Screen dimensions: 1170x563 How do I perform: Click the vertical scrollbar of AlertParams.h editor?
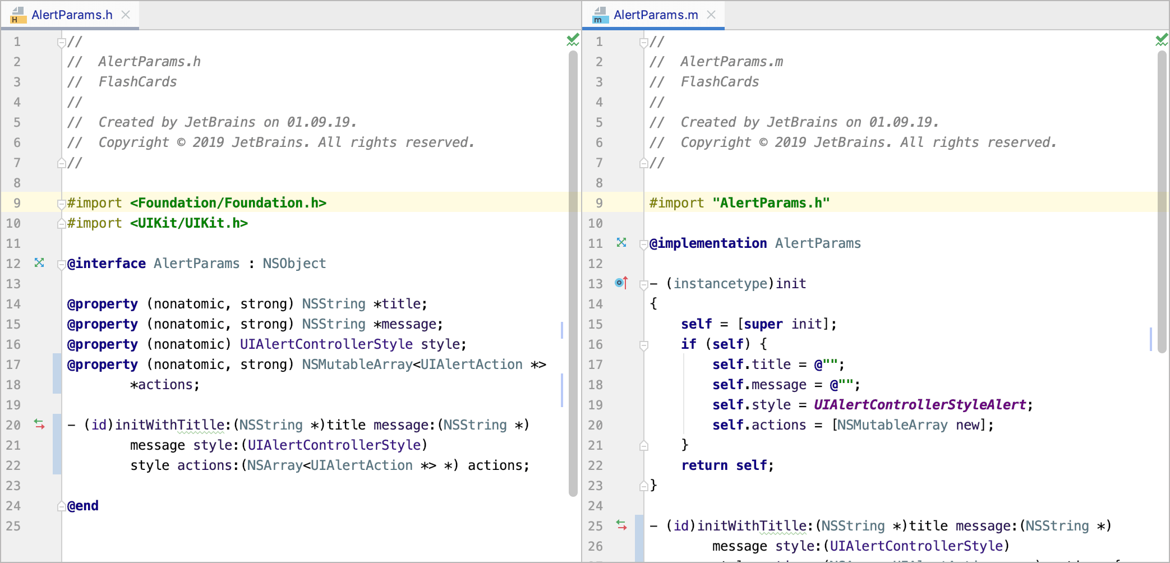coord(573,274)
